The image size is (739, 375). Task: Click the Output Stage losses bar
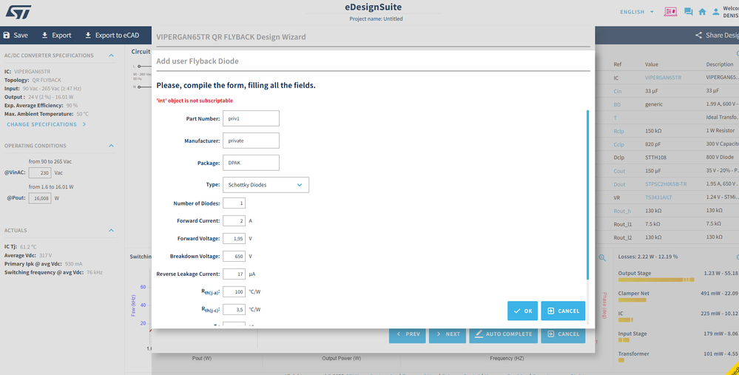[x=656, y=280]
